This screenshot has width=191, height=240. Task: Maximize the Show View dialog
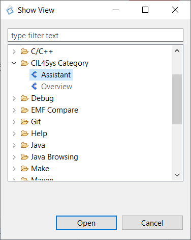point(145,10)
